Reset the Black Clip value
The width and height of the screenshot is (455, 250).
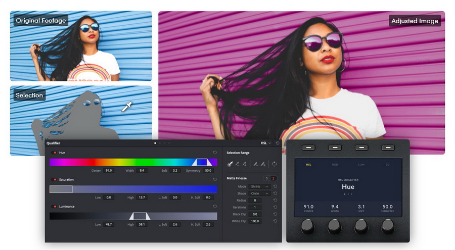[275, 214]
